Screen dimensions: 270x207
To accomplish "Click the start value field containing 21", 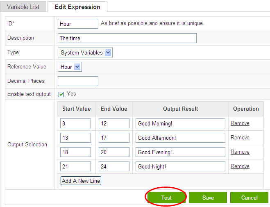I will pos(75,166).
